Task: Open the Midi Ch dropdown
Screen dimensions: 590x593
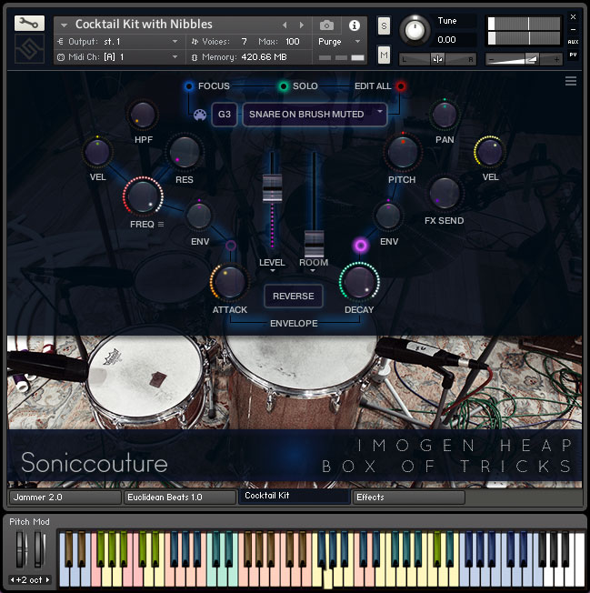Action: pyautogui.click(x=120, y=57)
